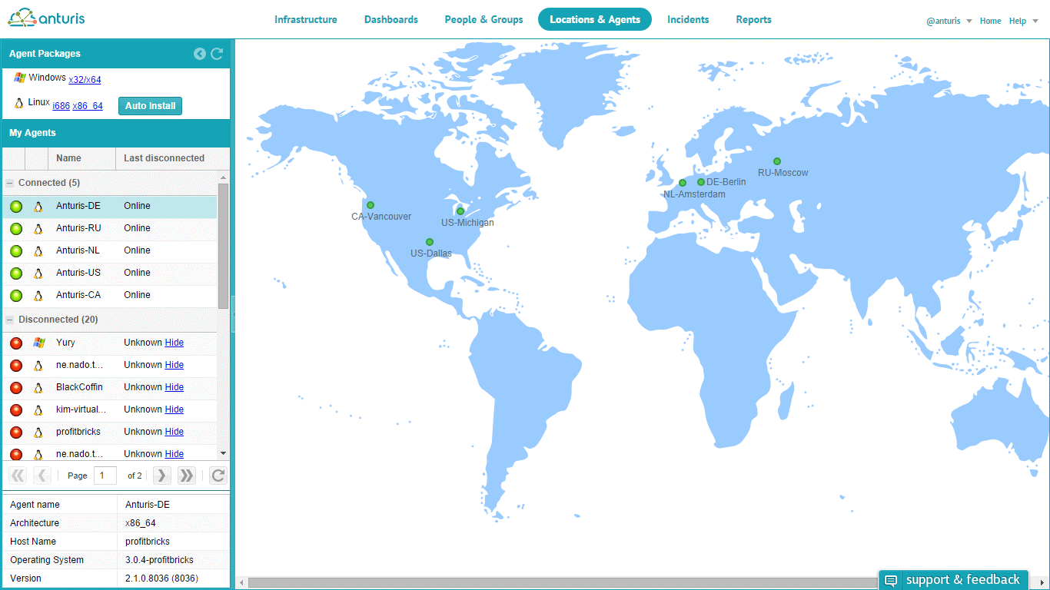Click the agents list vertical scrollbar thumb
Screen dimensions: 1050x590
[223, 246]
